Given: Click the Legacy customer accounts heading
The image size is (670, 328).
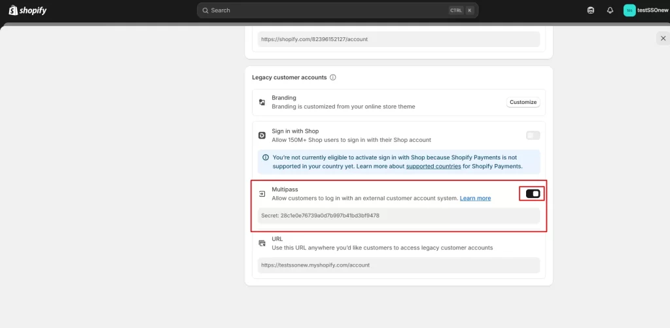Looking at the screenshot, I should [x=289, y=78].
